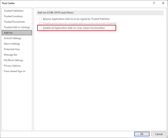The width and height of the screenshot is (168, 138).
Task: Open Trusted Add-in Catalogs page
Action: point(17,27)
